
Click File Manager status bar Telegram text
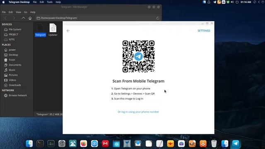coord(49,114)
